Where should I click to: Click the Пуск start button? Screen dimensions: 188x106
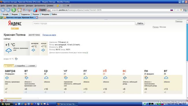click(x=7, y=104)
